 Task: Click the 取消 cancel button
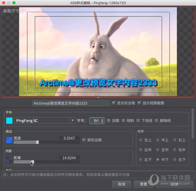pos(122,184)
